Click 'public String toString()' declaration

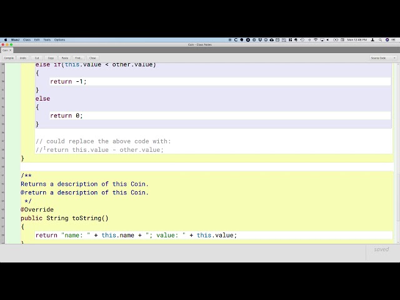64,218
